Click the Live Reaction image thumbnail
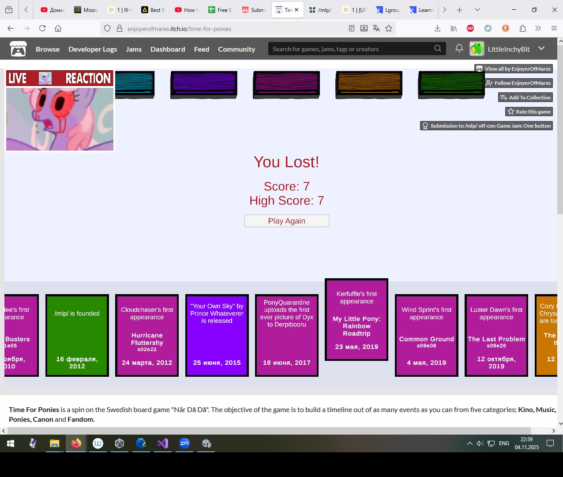The width and height of the screenshot is (563, 477). 60,111
